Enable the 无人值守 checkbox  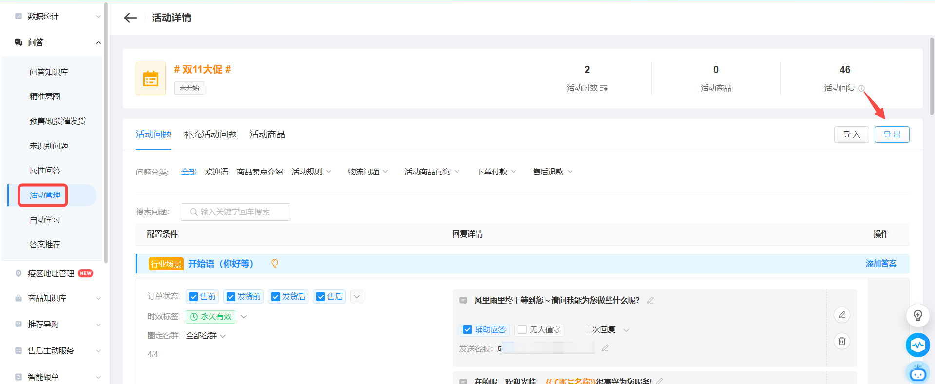tap(522, 329)
